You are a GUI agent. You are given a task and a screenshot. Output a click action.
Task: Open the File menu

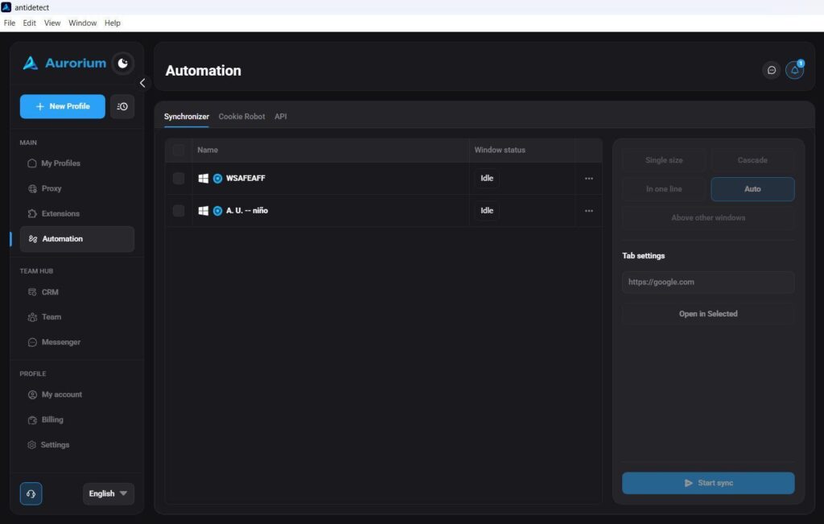pos(10,23)
